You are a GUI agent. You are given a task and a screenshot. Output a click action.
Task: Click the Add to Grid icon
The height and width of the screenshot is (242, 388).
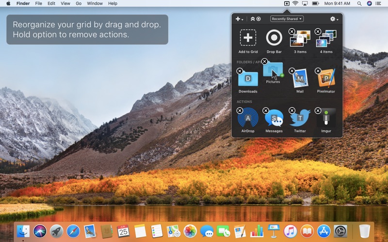tap(248, 38)
